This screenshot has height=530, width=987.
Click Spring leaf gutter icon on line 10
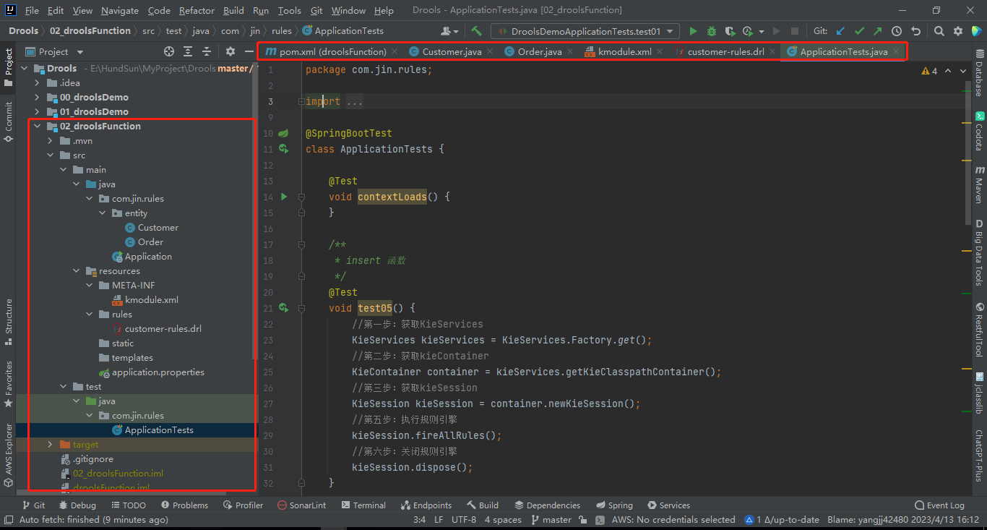284,133
